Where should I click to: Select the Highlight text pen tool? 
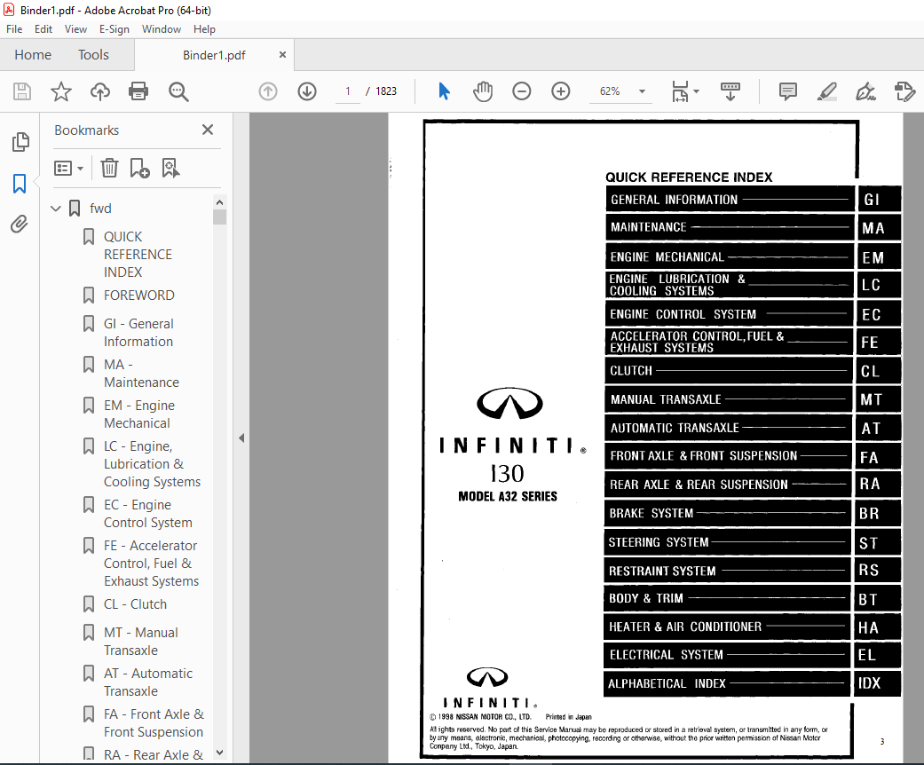[826, 91]
